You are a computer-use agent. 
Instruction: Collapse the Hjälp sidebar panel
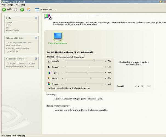pos(36,18)
